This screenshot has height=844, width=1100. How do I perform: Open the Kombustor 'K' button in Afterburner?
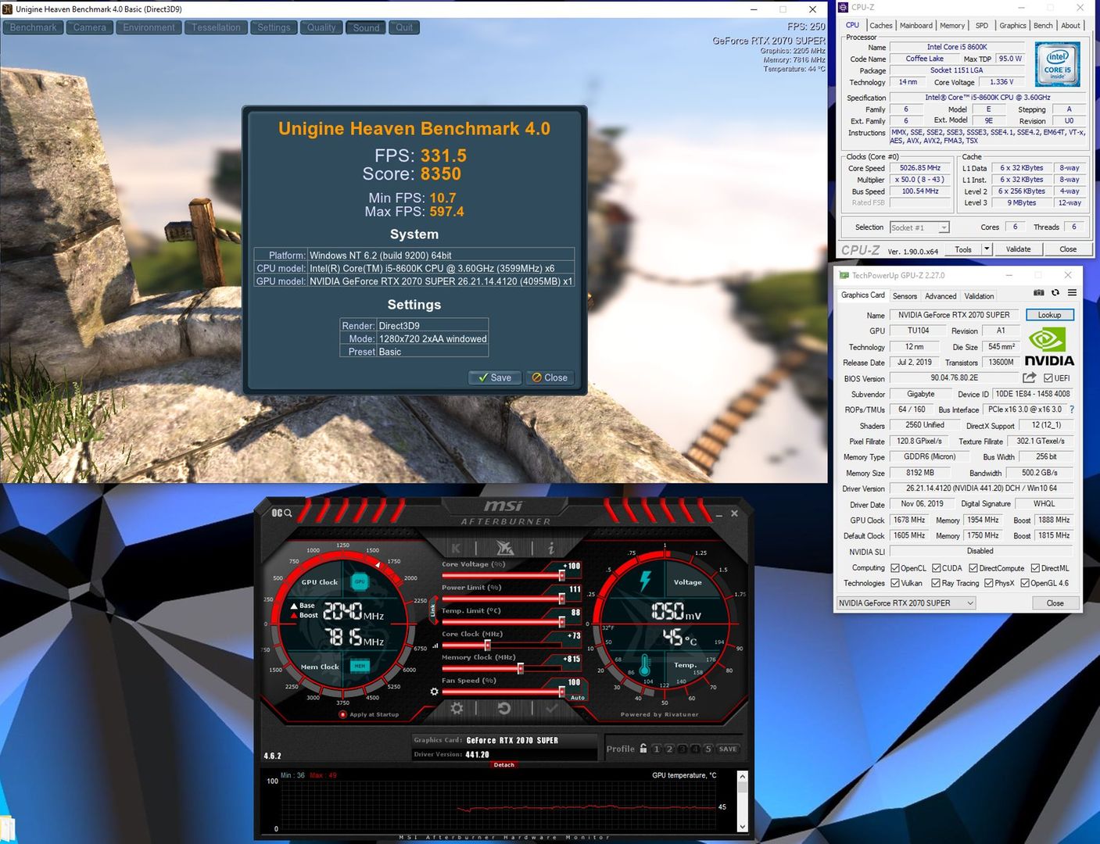456,548
